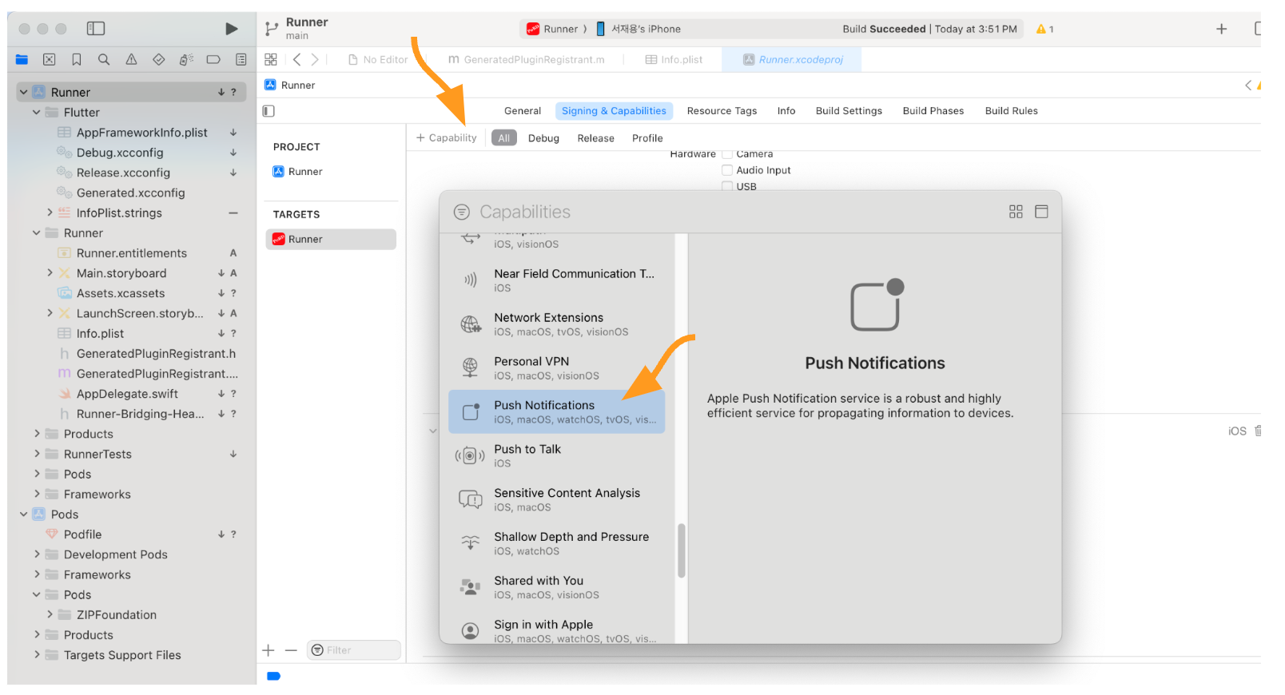Image resolution: width=1285 pixels, height=695 pixels.
Task: Select the Release configuration filter
Action: (596, 138)
